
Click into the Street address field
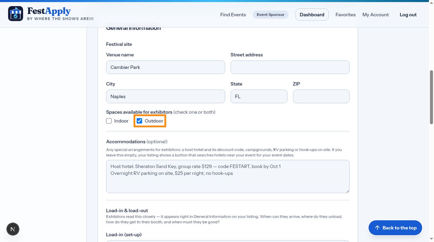click(x=290, y=67)
